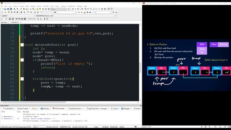The image size is (231, 130).
Task: Open the File menu
Action: 1,6
